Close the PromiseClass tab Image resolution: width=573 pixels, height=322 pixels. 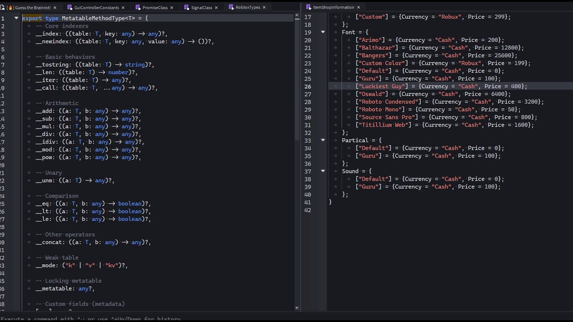(172, 7)
